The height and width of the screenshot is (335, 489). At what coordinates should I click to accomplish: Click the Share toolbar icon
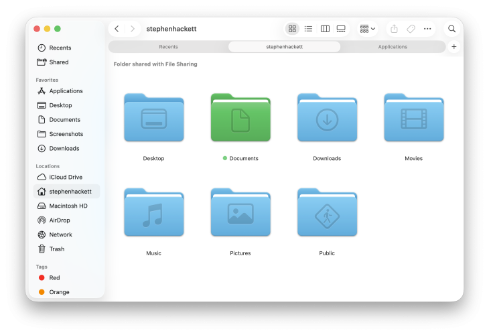pyautogui.click(x=394, y=29)
